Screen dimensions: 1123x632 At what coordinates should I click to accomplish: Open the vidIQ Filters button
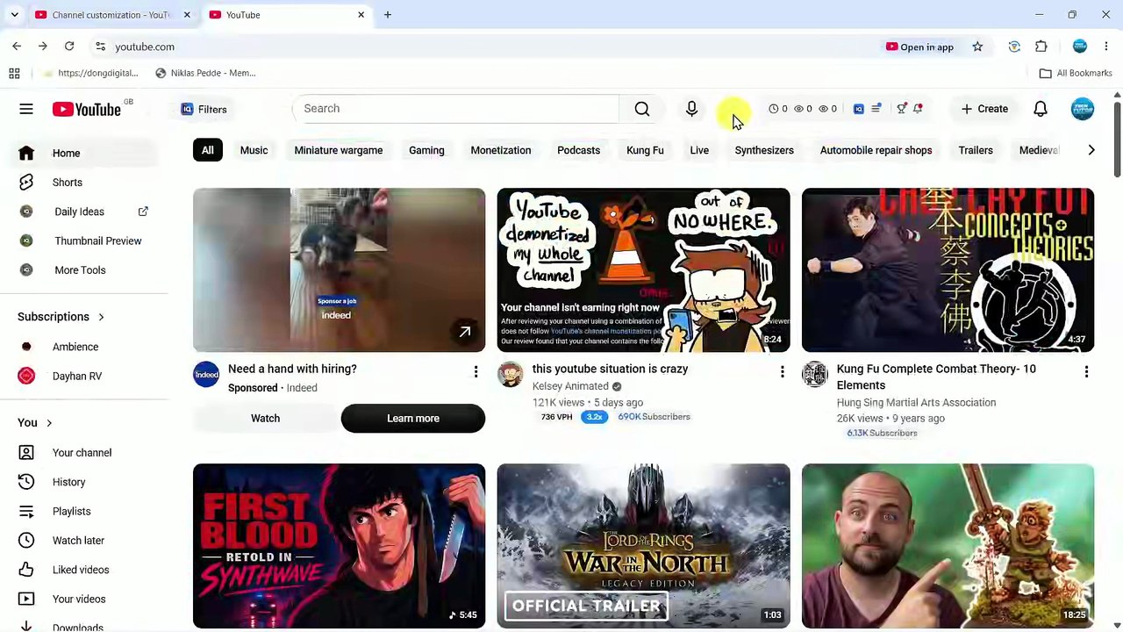pyautogui.click(x=204, y=109)
